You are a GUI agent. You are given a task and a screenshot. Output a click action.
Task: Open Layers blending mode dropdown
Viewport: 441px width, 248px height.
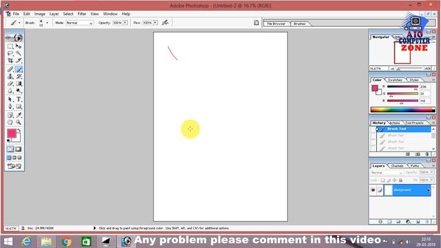pos(387,173)
